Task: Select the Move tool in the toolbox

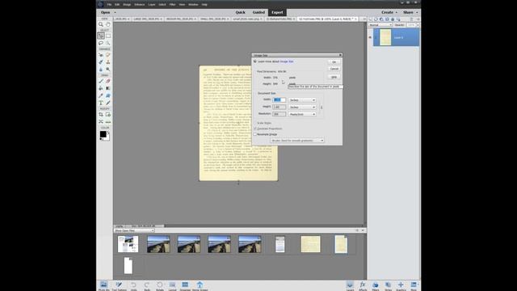Action: [101, 36]
